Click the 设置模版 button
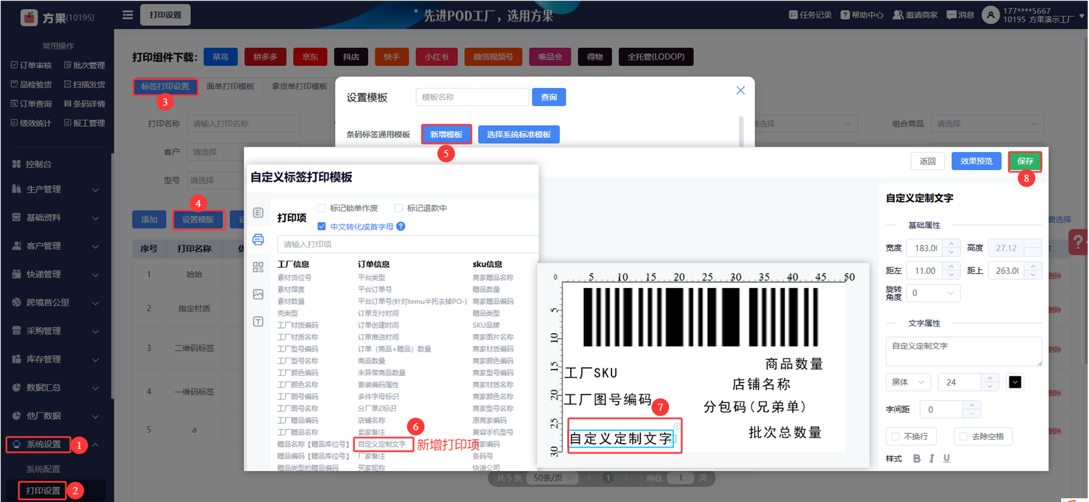Image resolution: width=1089 pixels, height=502 pixels. pyautogui.click(x=198, y=220)
